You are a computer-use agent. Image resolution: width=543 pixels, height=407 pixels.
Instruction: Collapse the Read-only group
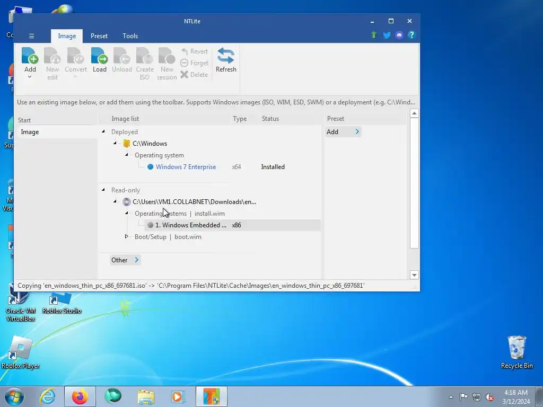103,190
